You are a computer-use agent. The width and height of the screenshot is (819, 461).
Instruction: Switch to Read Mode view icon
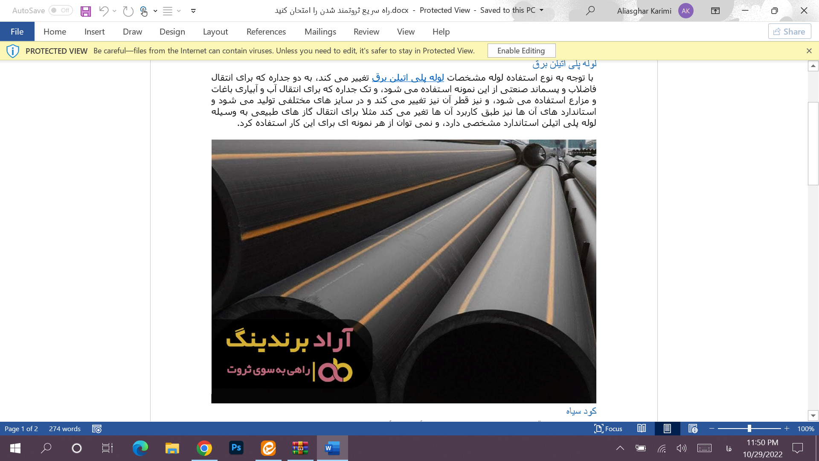pyautogui.click(x=642, y=429)
